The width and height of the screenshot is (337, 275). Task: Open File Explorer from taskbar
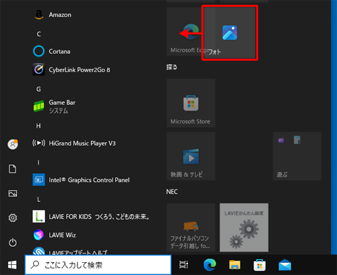pyautogui.click(x=235, y=265)
